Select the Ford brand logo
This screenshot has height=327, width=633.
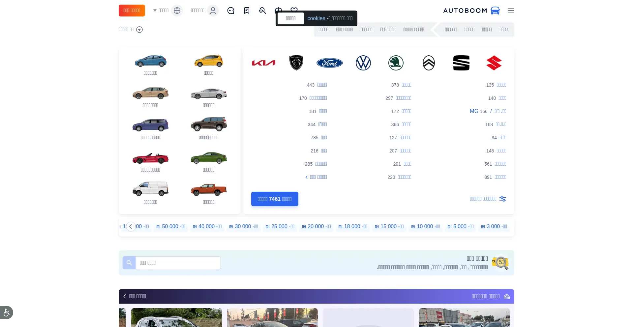330,63
